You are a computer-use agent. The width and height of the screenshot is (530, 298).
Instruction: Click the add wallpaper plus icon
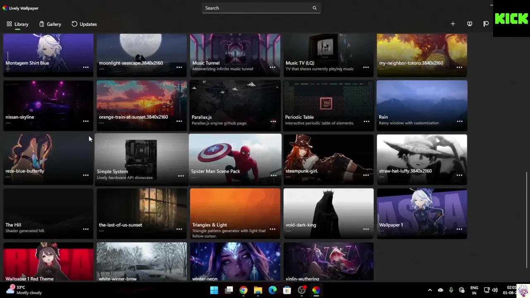click(453, 24)
